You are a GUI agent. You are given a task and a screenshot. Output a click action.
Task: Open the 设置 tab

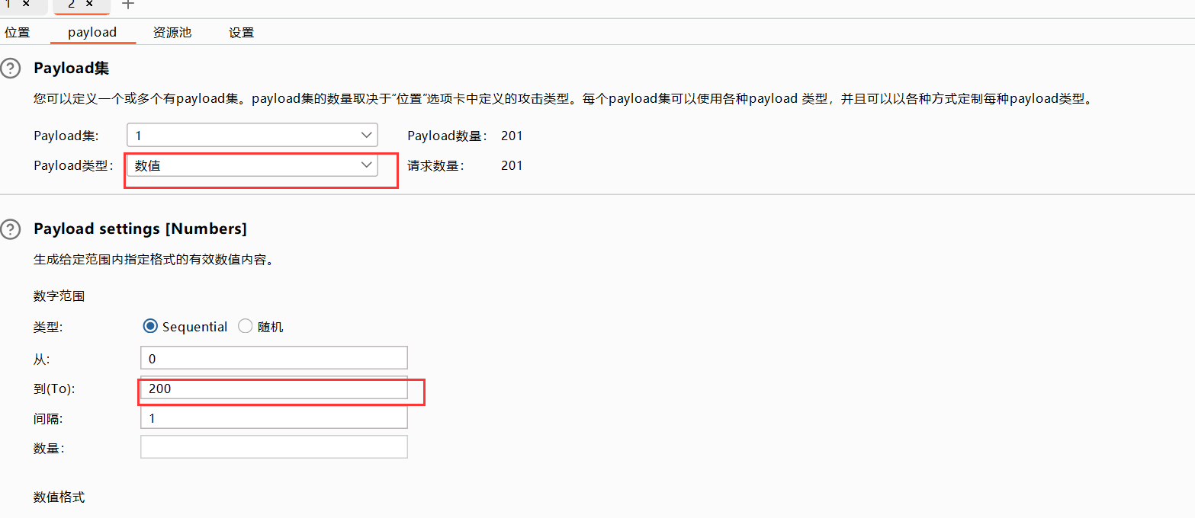tap(241, 33)
